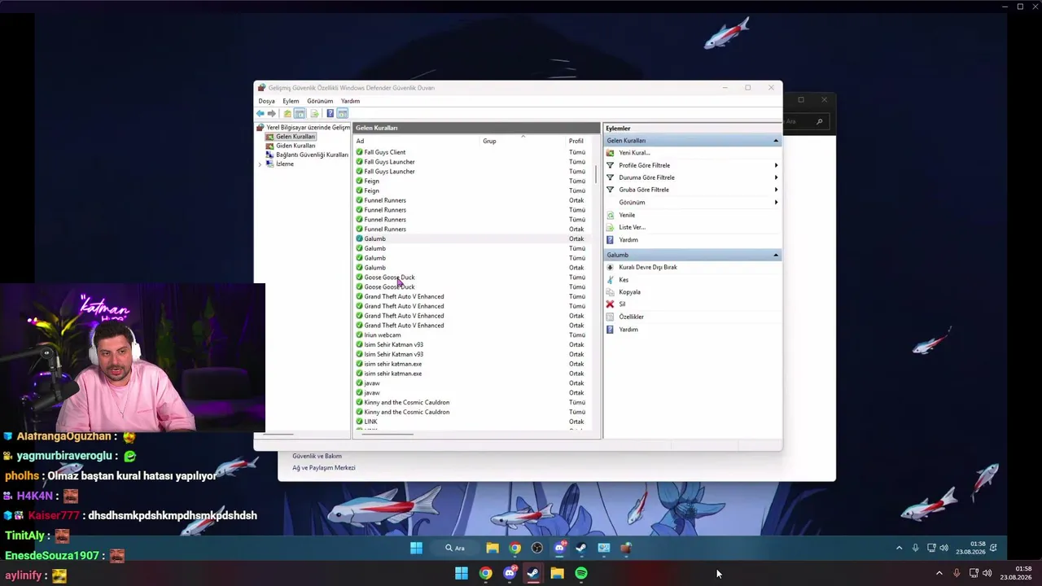Open Dosya menu
This screenshot has height=586, width=1042.
[x=266, y=101]
